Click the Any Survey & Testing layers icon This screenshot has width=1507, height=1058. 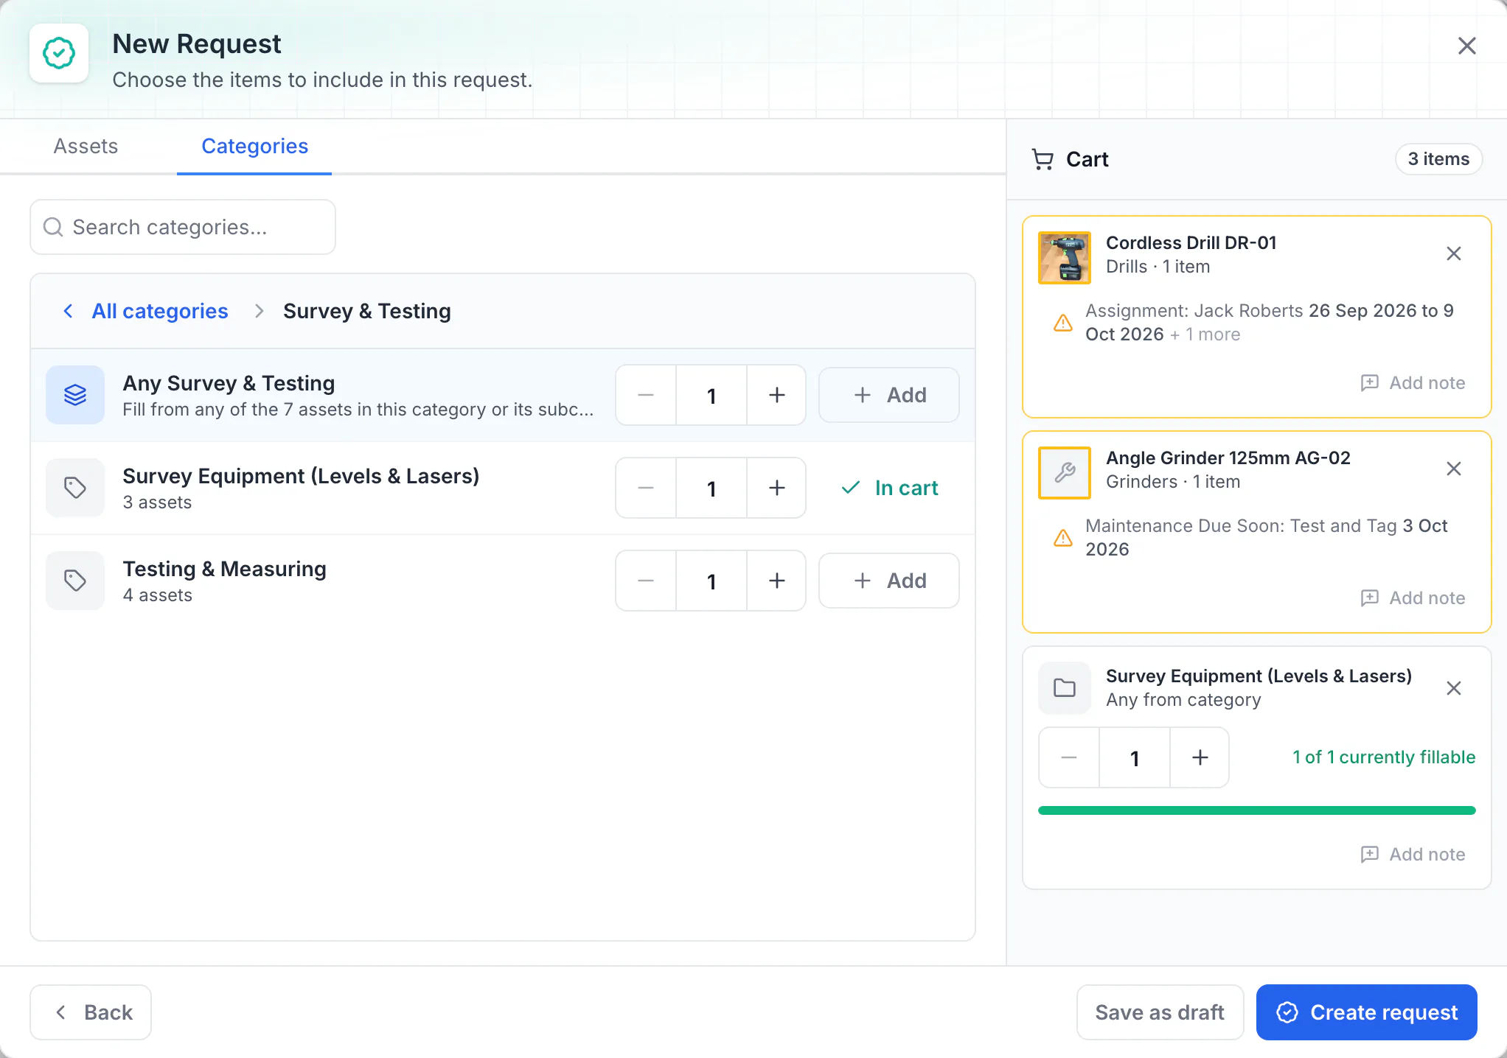(x=75, y=395)
